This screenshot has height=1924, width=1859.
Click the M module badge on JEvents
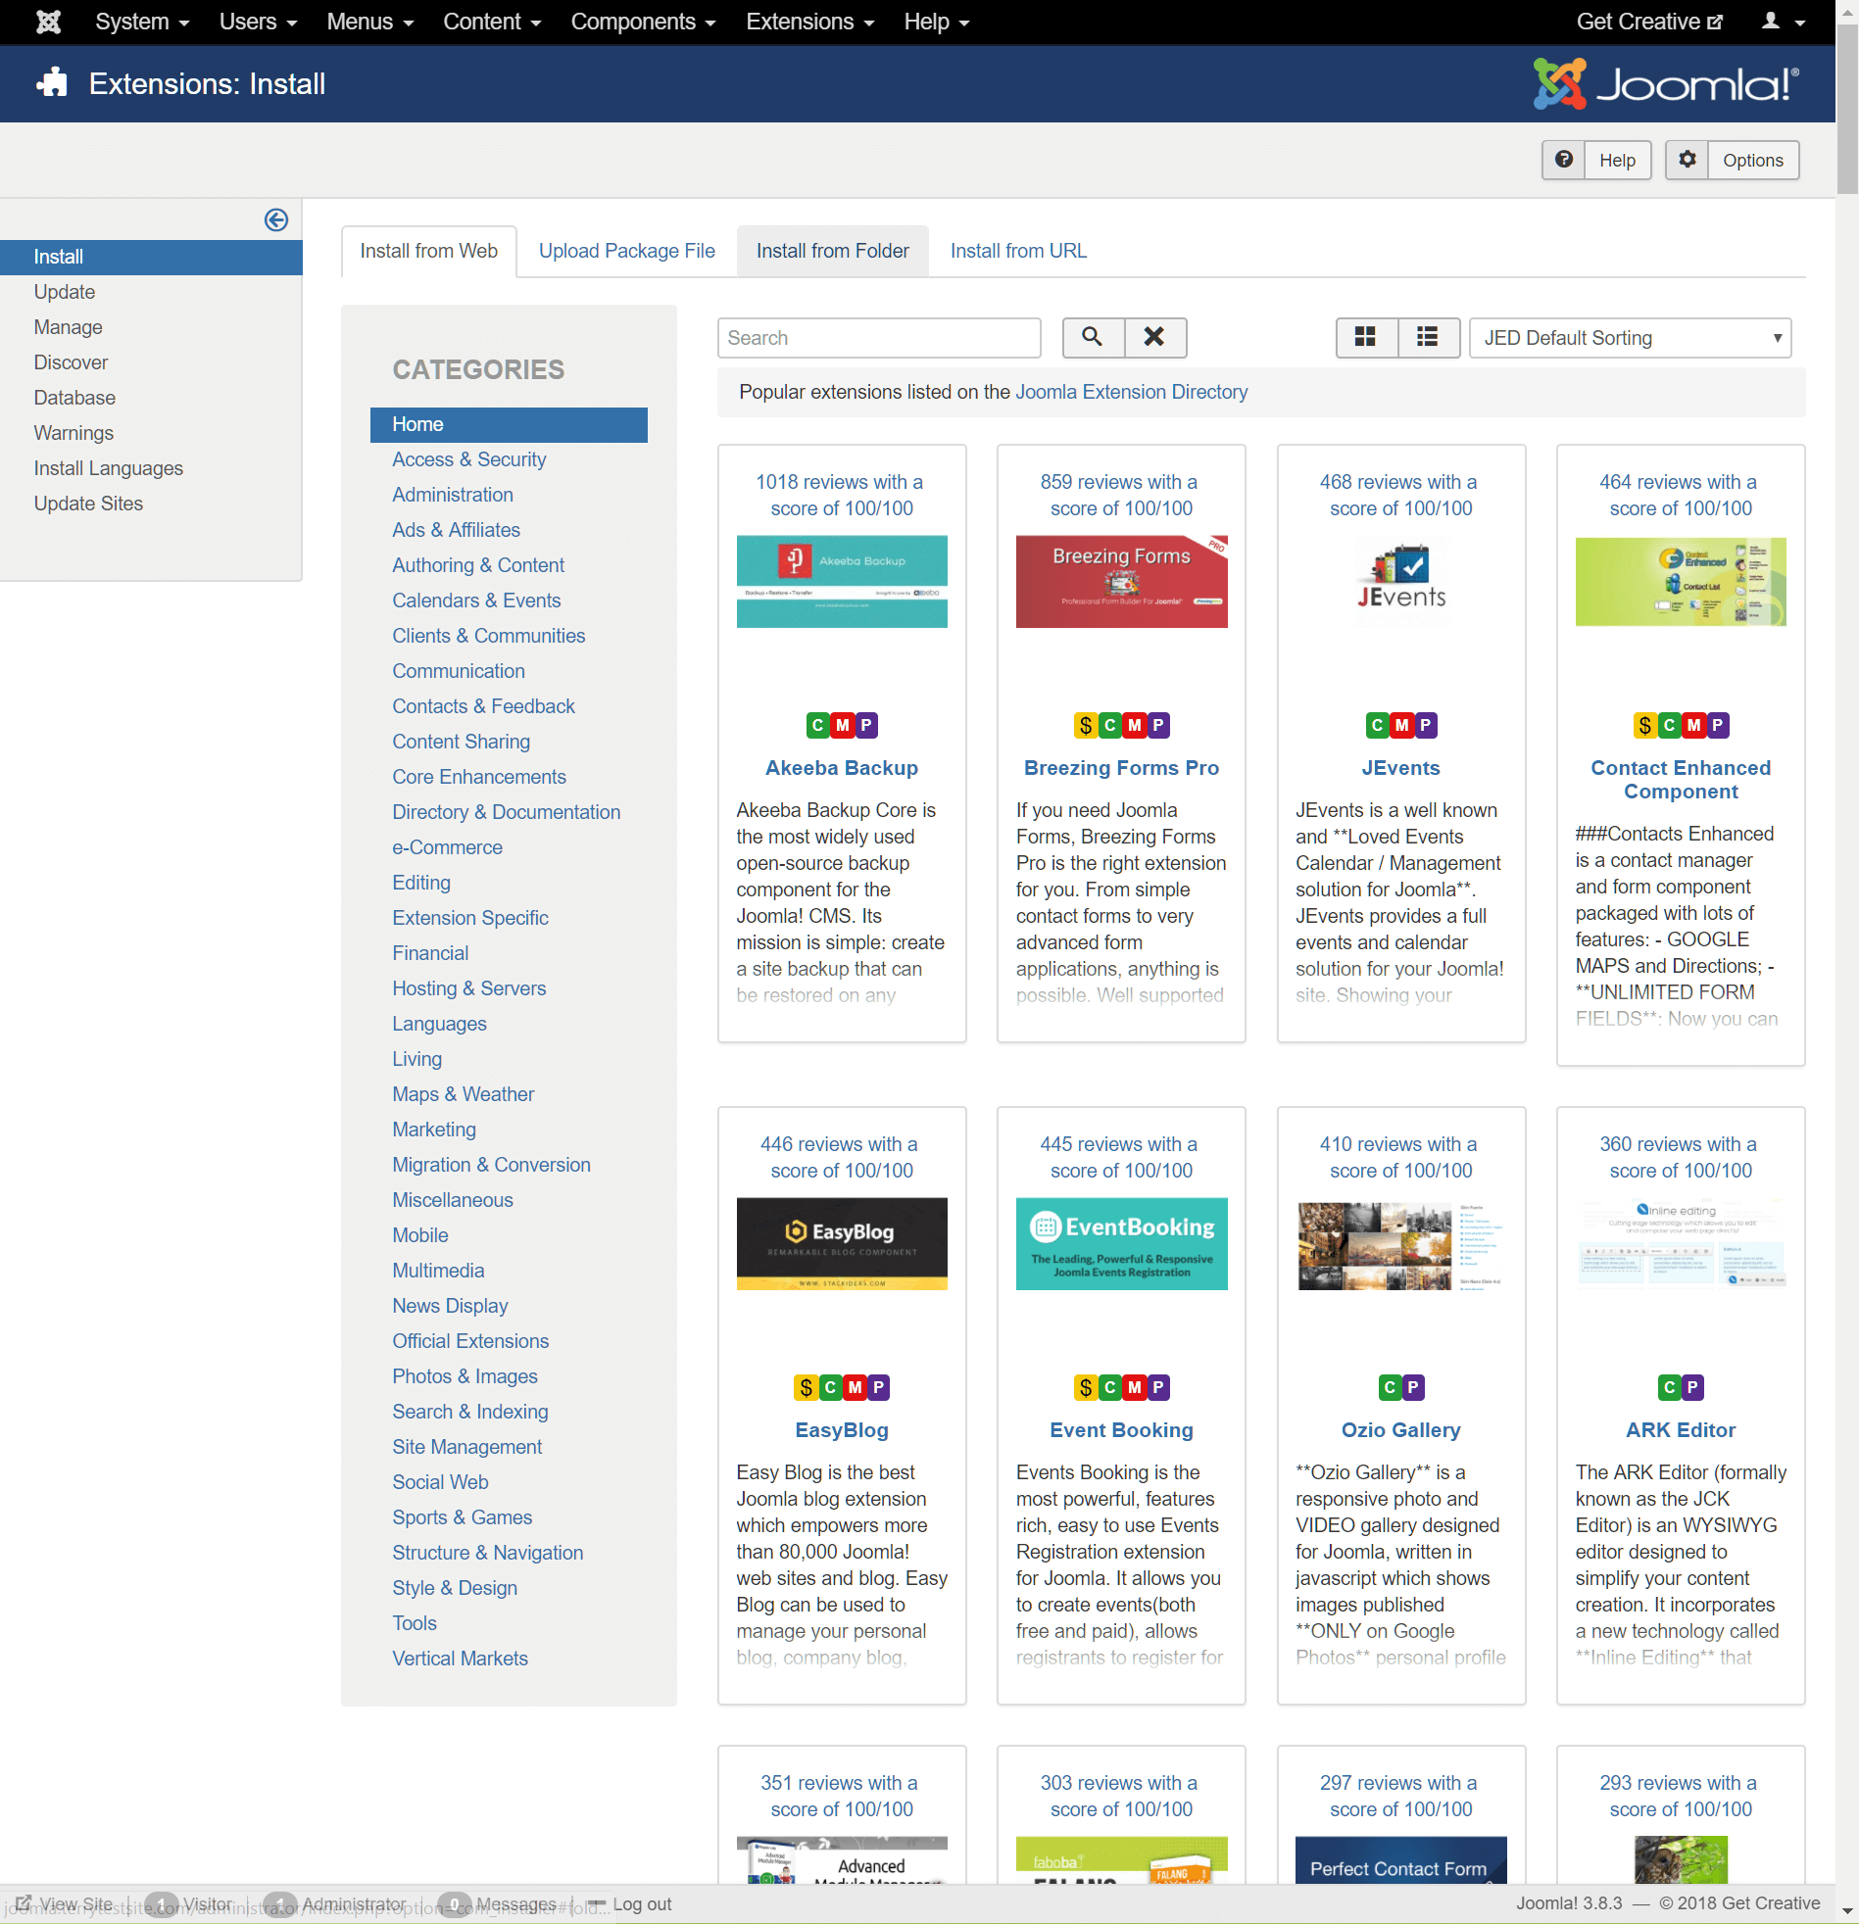1401,726
